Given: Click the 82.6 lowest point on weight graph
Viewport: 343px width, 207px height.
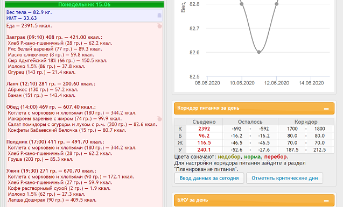Looking at the screenshot, I should 259,52.
